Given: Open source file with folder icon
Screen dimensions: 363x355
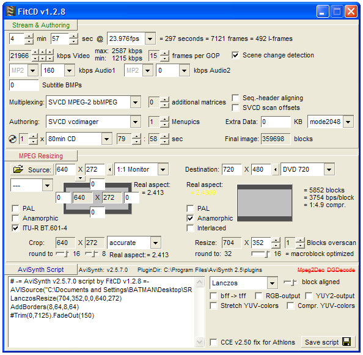Looking at the screenshot, I should tap(18, 169).
